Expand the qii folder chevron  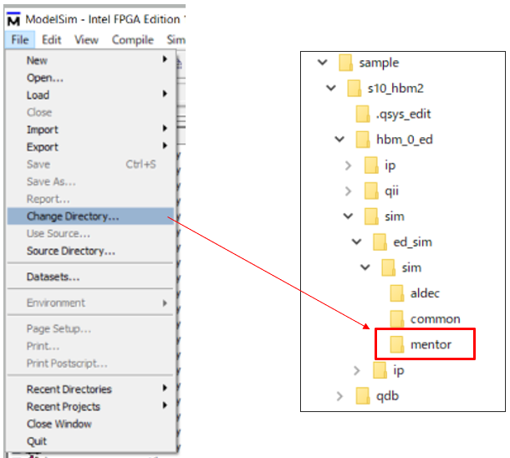(348, 191)
